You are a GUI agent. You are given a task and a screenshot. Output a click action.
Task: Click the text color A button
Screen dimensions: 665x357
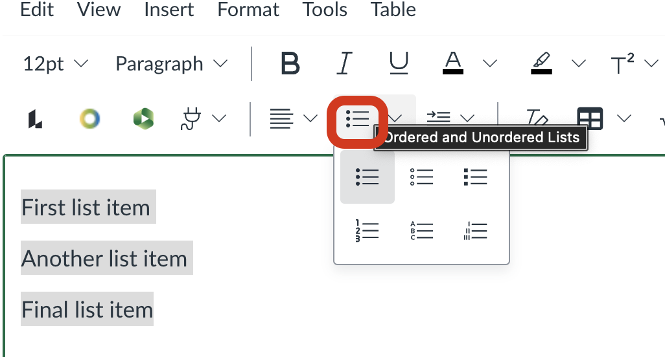click(453, 63)
